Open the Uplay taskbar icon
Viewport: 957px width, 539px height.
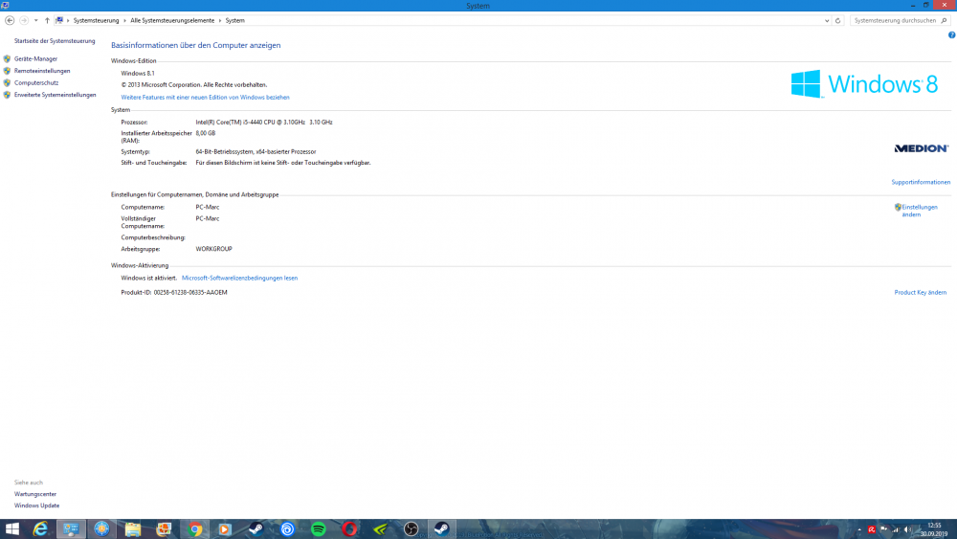click(288, 528)
